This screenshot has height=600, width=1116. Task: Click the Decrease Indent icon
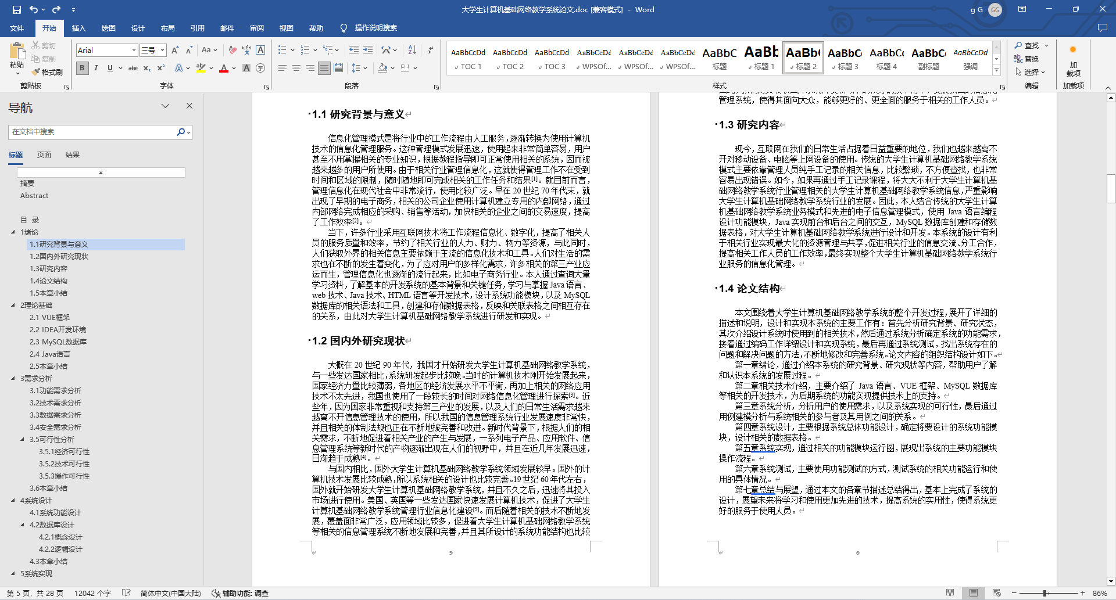pyautogui.click(x=354, y=51)
